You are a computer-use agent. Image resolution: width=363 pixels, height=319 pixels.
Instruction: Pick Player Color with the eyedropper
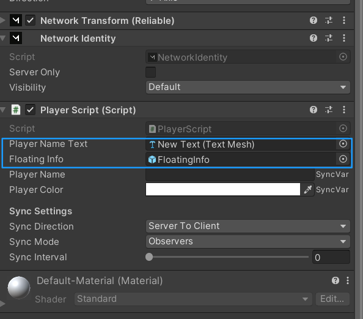click(x=307, y=190)
